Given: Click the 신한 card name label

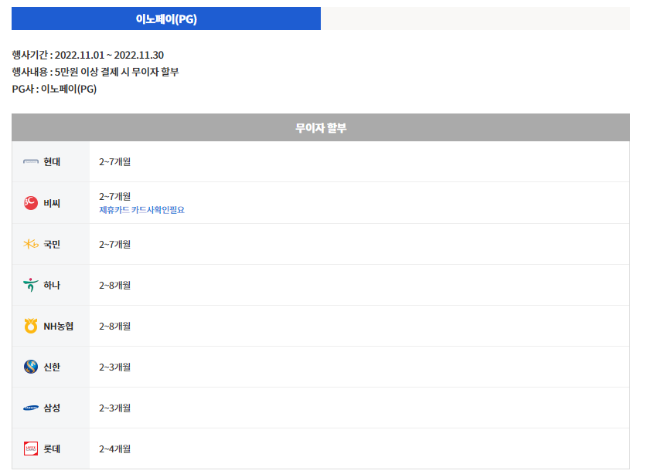Looking at the screenshot, I should (x=52, y=367).
